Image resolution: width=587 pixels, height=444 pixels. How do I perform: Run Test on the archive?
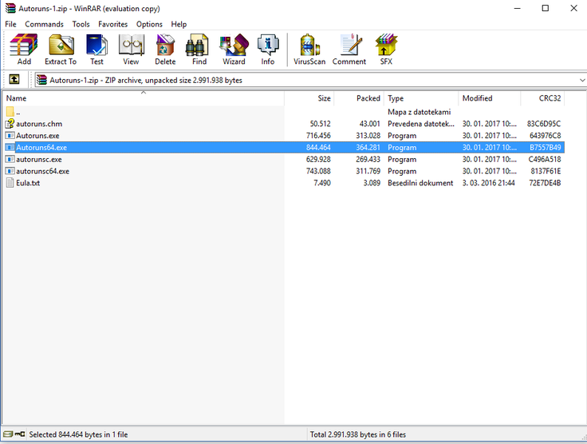tap(97, 45)
